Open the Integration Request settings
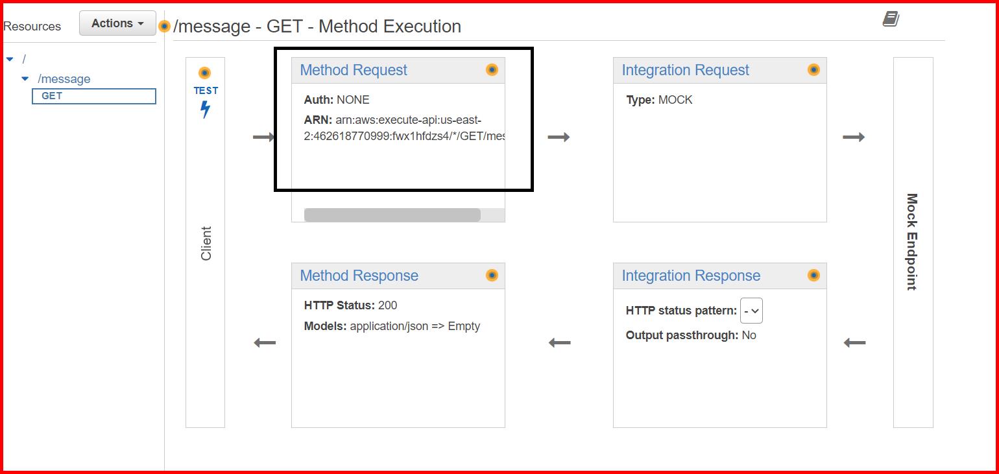The height and width of the screenshot is (474, 999). [685, 70]
